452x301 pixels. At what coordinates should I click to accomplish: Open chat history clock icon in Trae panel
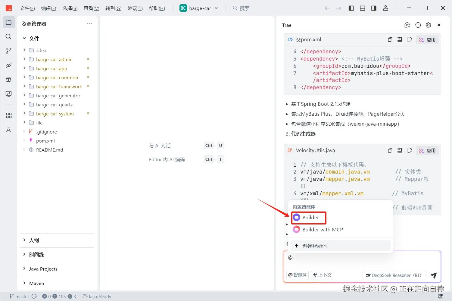418,25
